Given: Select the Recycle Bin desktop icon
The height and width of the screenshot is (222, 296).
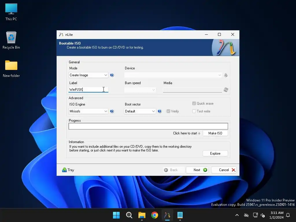Looking at the screenshot, I should (x=11, y=40).
